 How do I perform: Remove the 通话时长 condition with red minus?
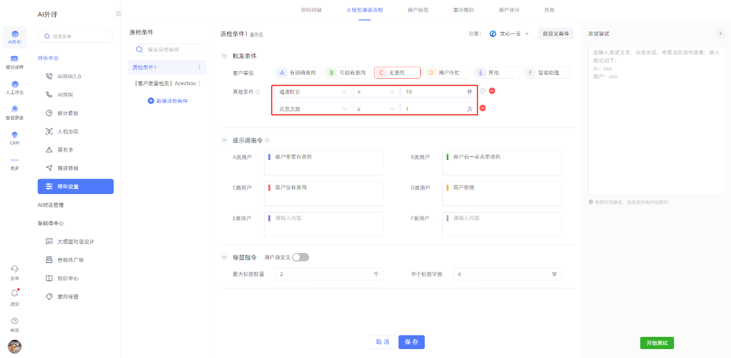point(492,91)
